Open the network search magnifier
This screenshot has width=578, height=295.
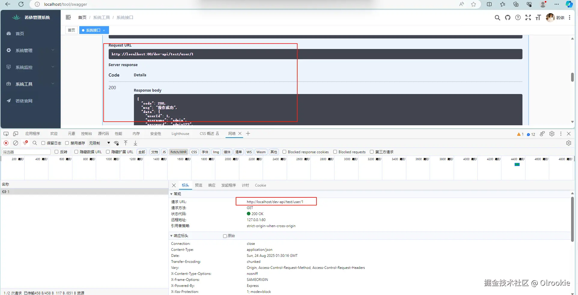(35, 143)
